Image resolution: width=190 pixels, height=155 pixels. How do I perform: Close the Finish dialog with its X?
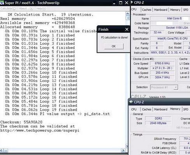click(127, 30)
